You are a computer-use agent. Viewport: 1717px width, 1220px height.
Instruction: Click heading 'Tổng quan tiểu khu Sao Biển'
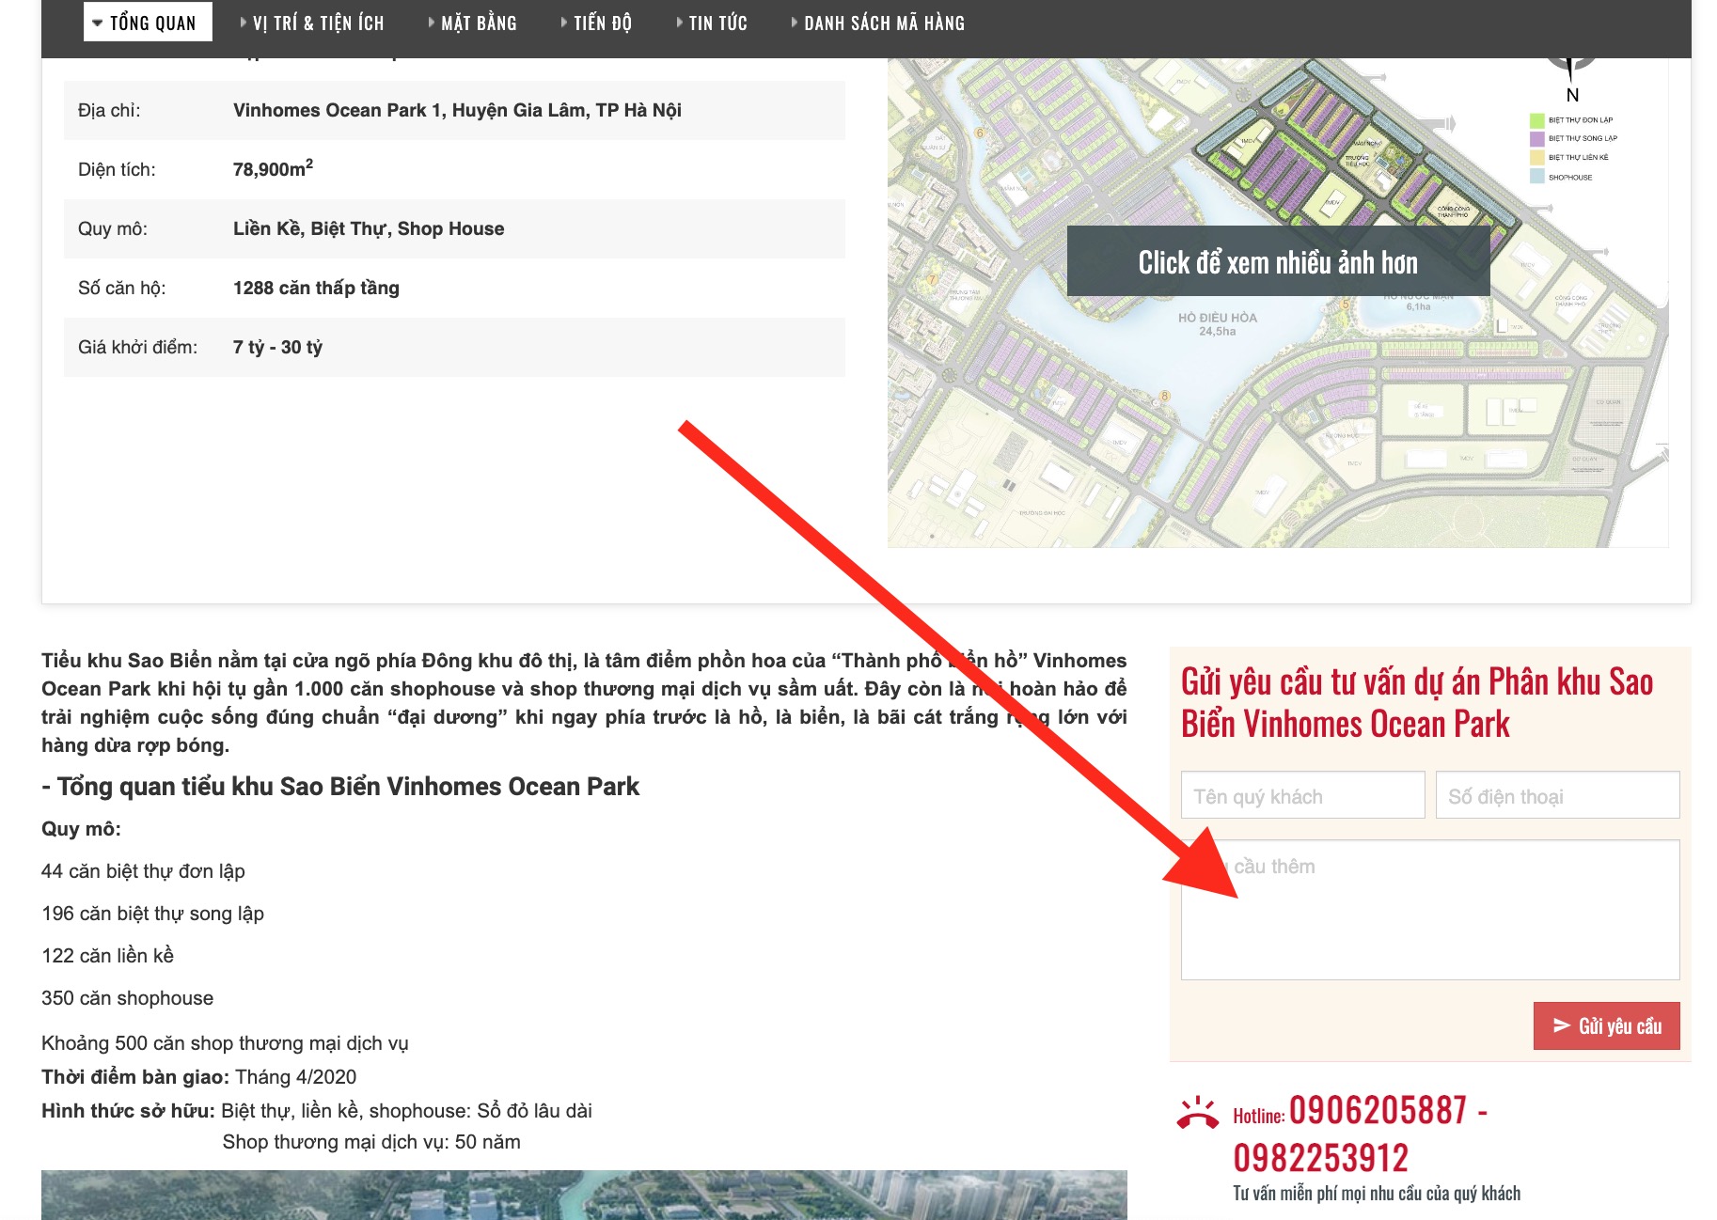(x=340, y=787)
